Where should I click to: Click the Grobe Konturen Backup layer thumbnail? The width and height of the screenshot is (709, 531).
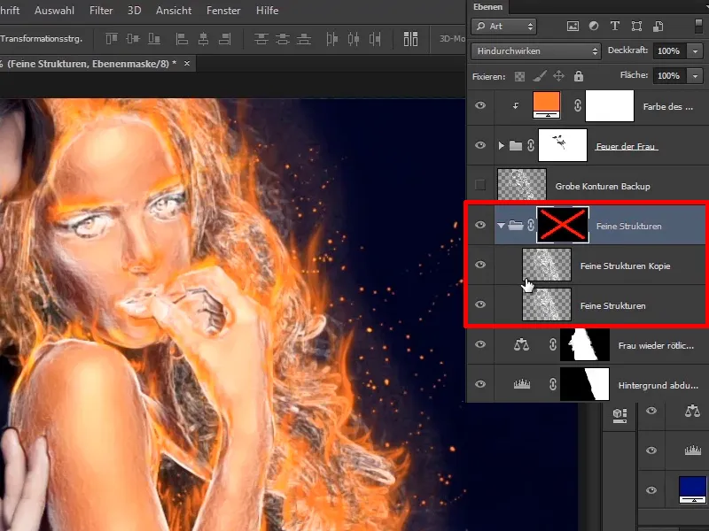coord(522,185)
